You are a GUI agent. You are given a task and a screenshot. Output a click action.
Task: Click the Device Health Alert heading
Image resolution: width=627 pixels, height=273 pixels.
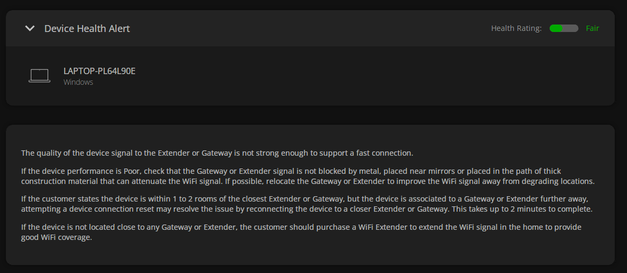point(87,28)
